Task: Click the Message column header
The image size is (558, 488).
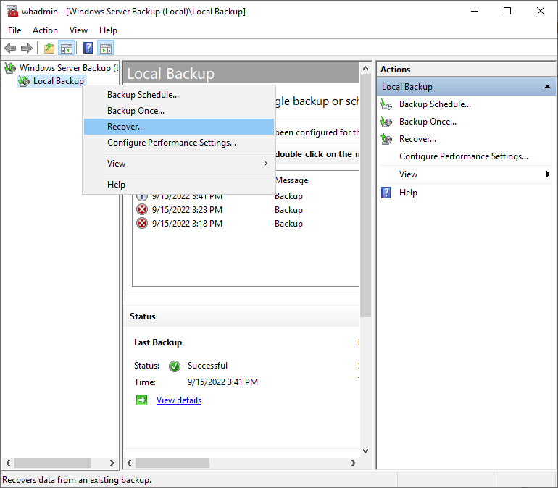Action: coord(292,180)
